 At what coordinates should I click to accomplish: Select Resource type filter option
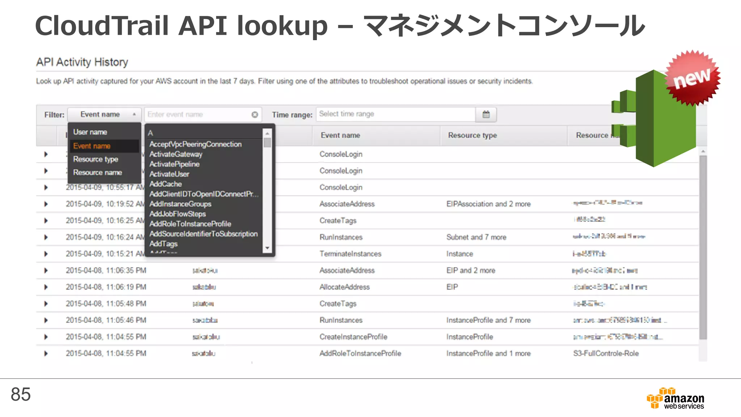click(x=96, y=159)
